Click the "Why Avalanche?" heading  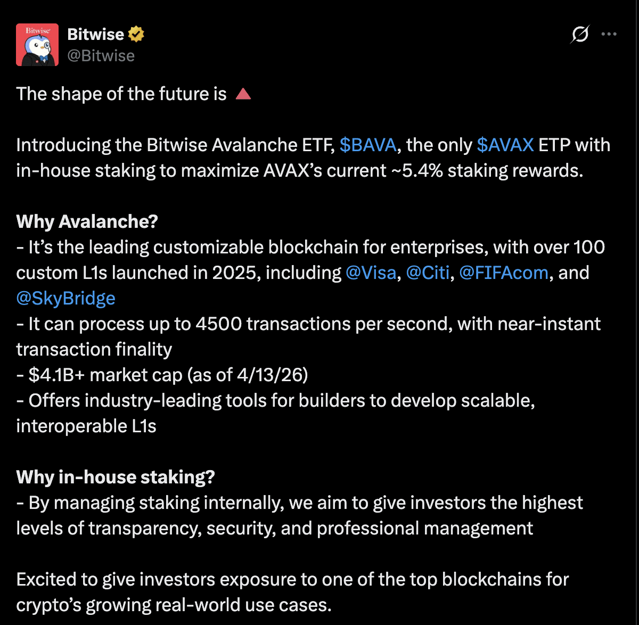pos(87,221)
